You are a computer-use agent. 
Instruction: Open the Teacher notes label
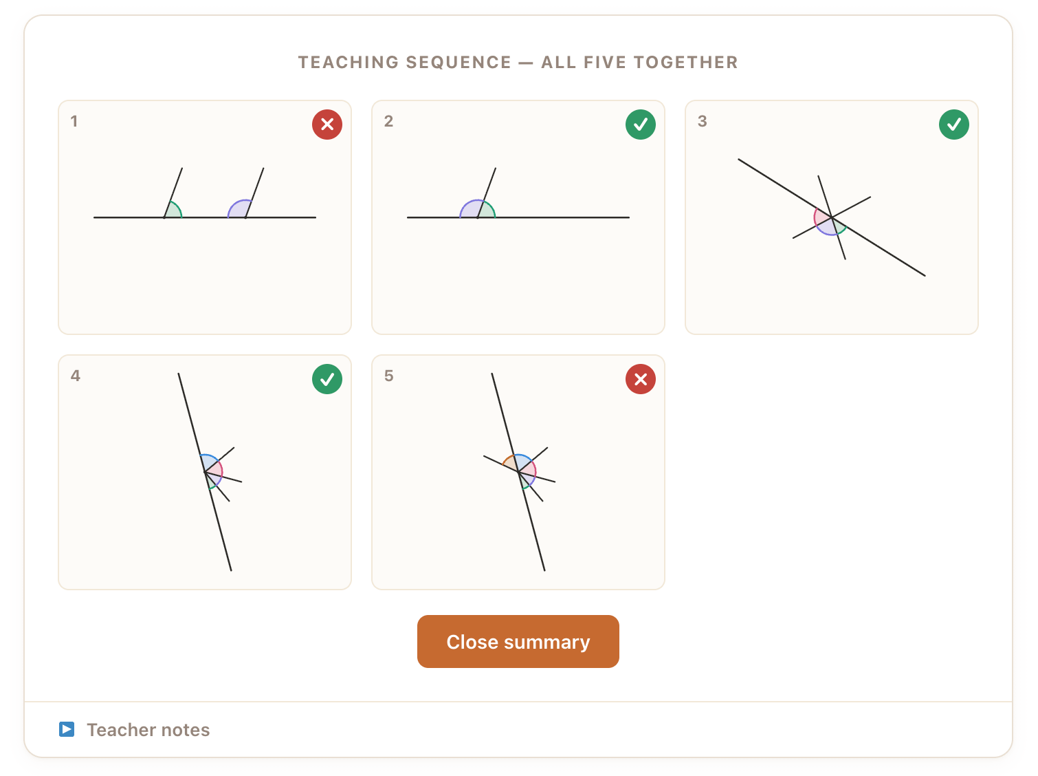click(x=148, y=730)
